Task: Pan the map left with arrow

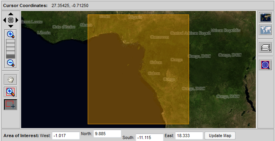Action: point(5,20)
